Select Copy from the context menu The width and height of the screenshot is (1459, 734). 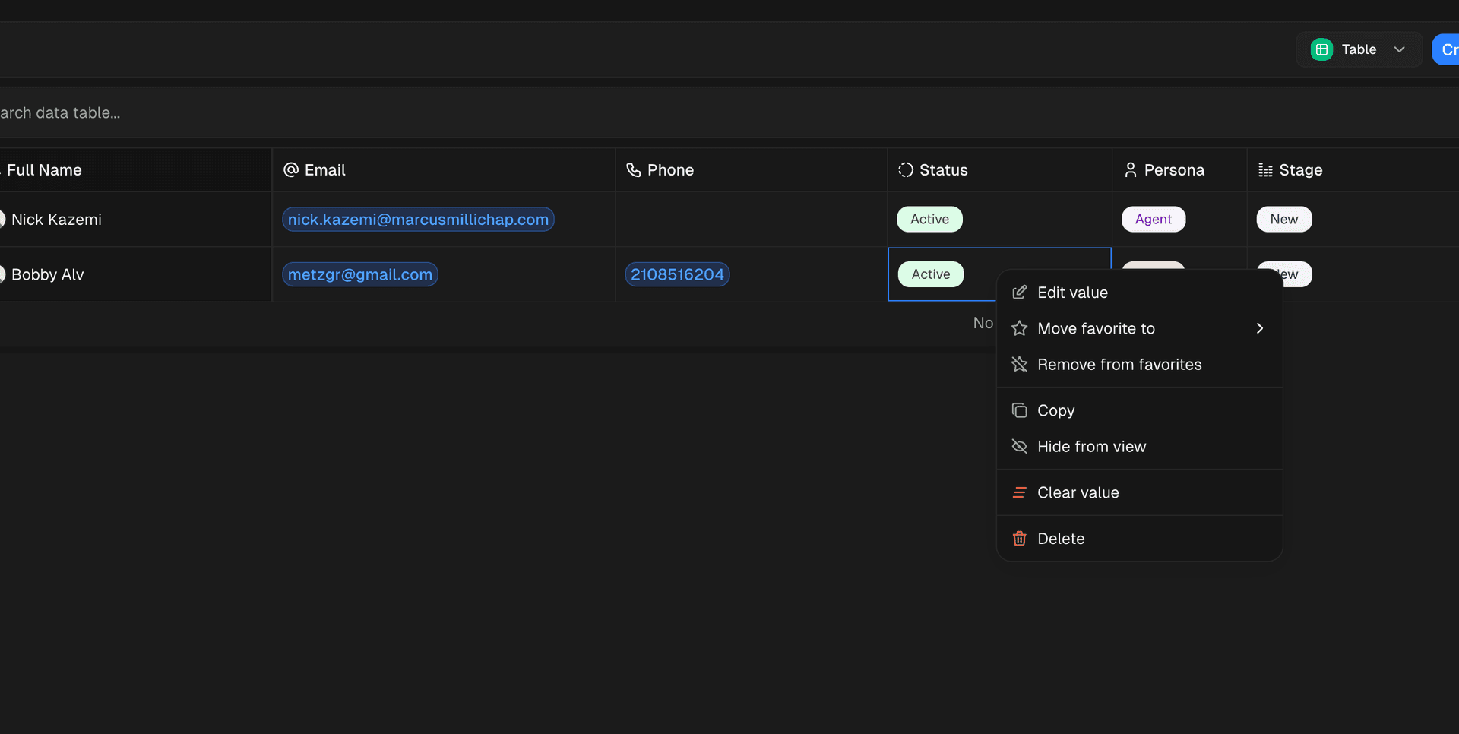point(1055,410)
